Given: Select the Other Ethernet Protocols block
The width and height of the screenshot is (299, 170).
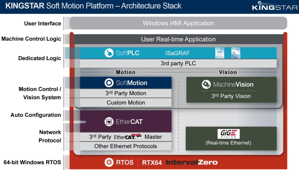Looking at the screenshot, I should click(126, 146).
